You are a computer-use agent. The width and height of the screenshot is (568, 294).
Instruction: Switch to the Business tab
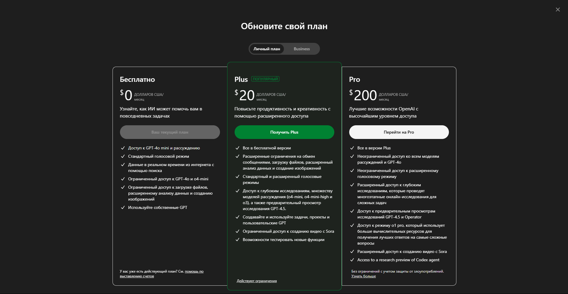pyautogui.click(x=301, y=49)
